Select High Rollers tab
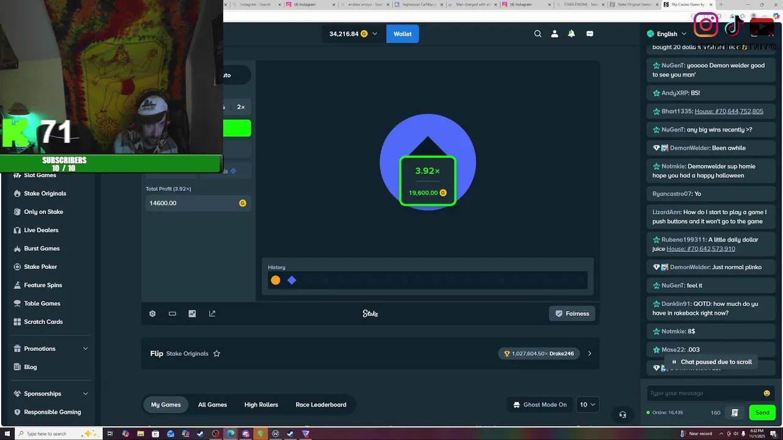783x440 pixels. (261, 405)
